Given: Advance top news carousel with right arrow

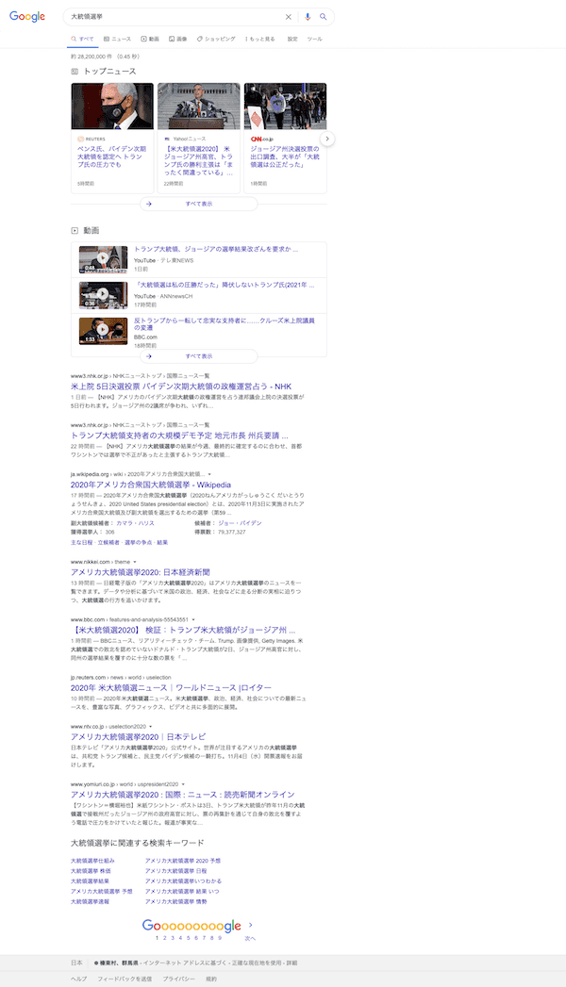Looking at the screenshot, I should coord(327,139).
